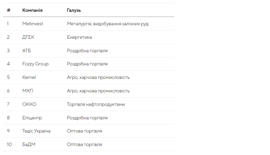The image size is (270, 155).
Task: Select the Енергетика industry cell
Action: click(x=80, y=37)
